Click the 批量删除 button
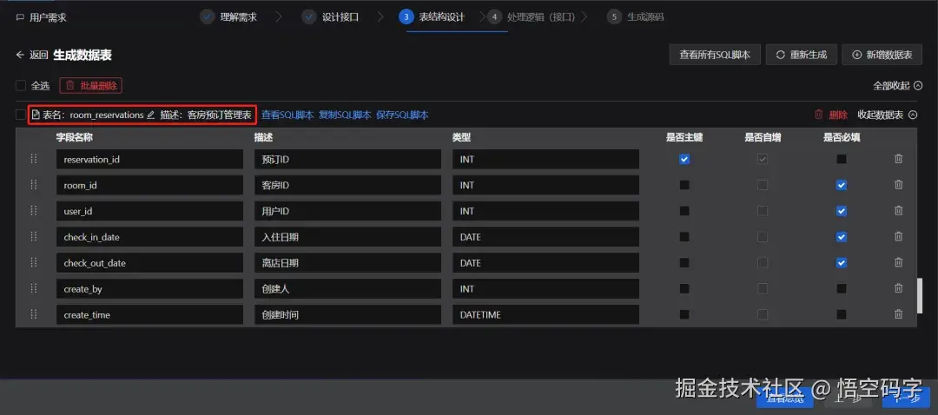The width and height of the screenshot is (938, 415). point(91,85)
